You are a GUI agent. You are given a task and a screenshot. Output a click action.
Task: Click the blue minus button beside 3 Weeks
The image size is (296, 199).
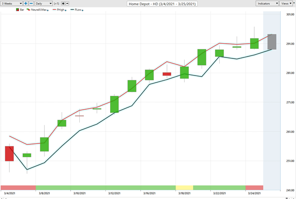[x=31, y=3]
